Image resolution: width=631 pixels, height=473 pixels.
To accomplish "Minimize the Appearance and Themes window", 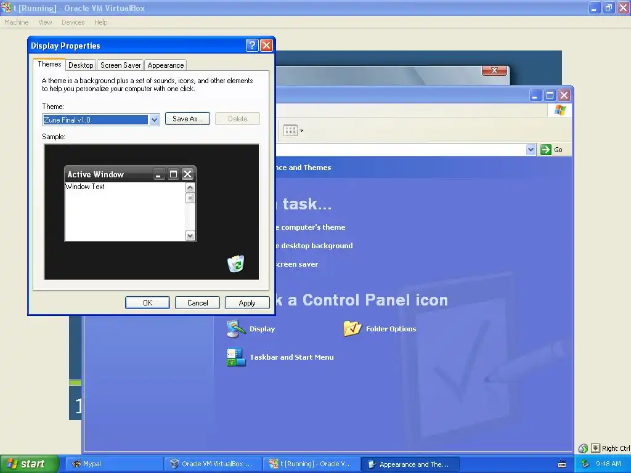I will [x=535, y=95].
